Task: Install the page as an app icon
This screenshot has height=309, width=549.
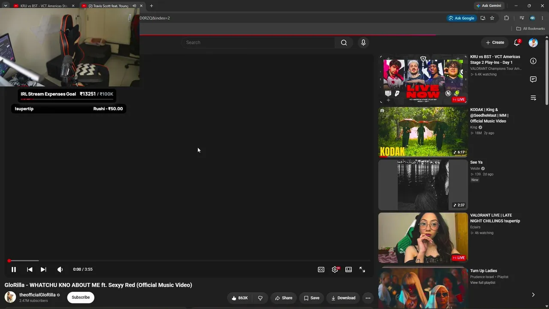Action: (x=483, y=18)
